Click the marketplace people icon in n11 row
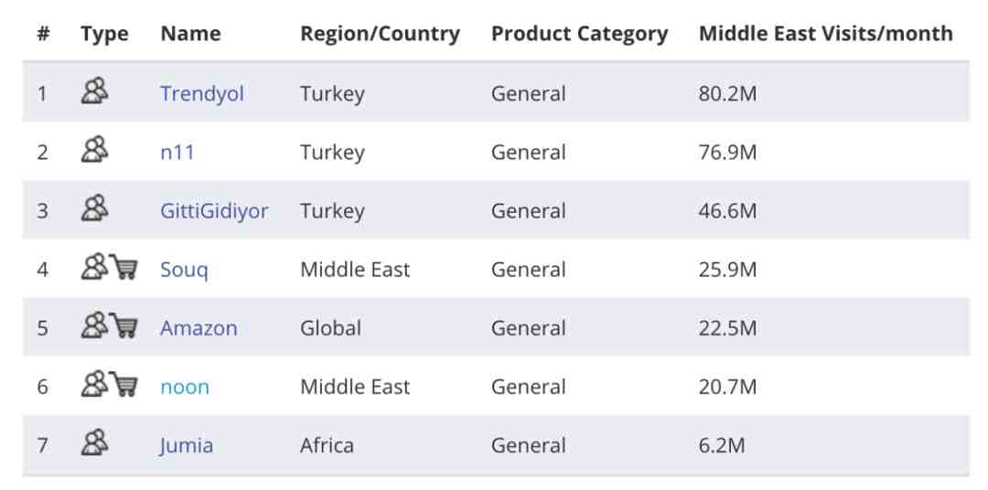Viewport: 988px width, 490px height. (94, 150)
